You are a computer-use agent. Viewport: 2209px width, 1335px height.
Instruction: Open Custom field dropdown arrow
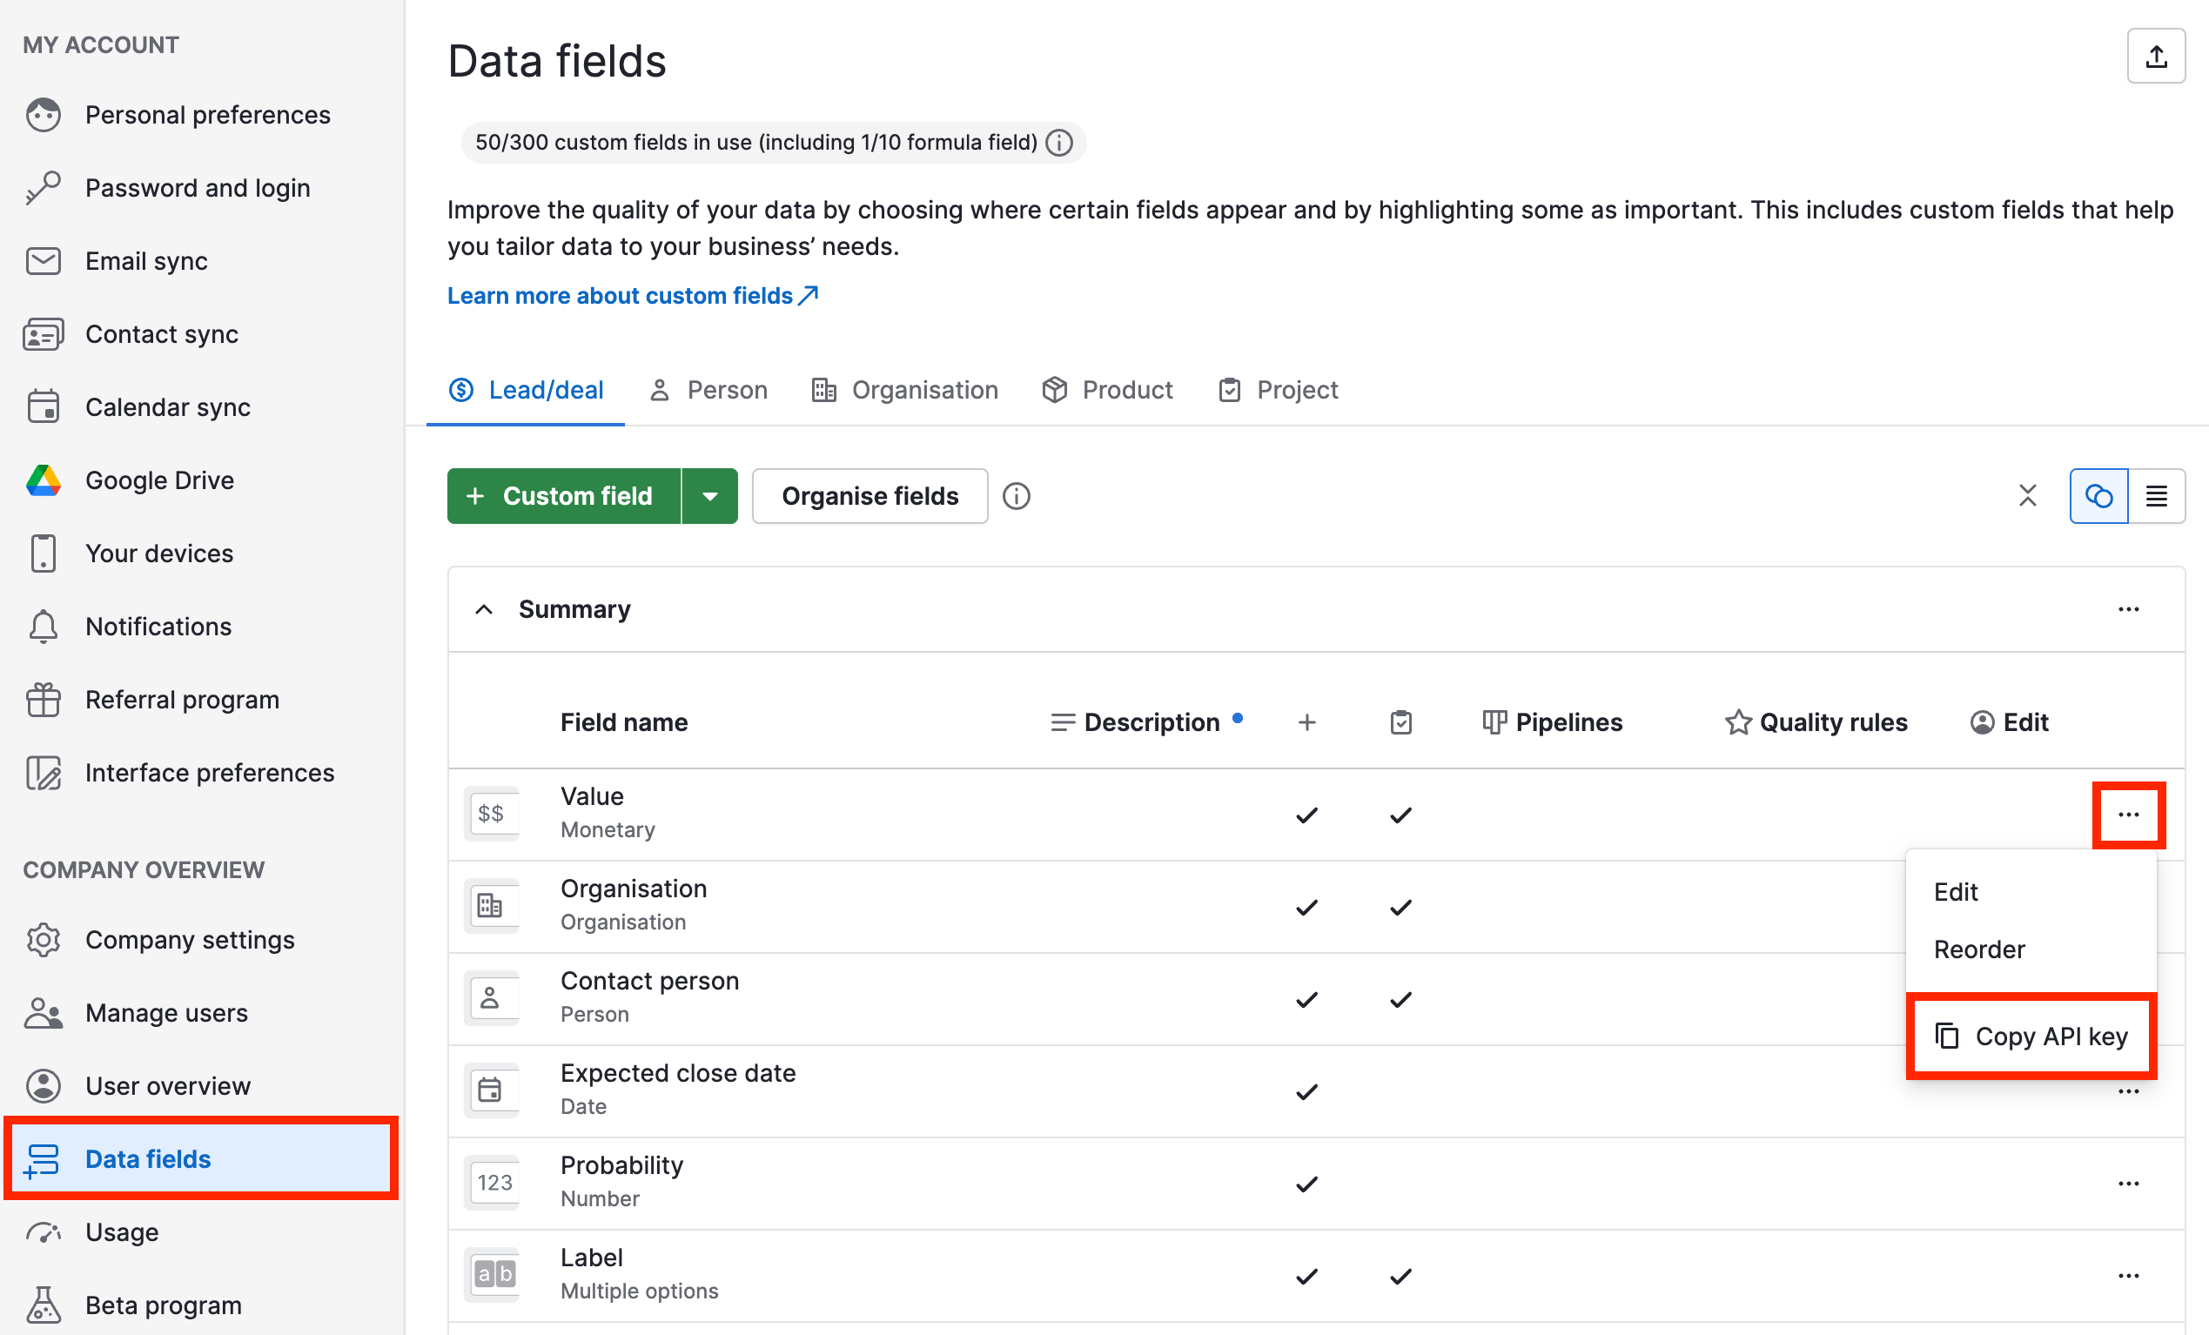pos(710,496)
